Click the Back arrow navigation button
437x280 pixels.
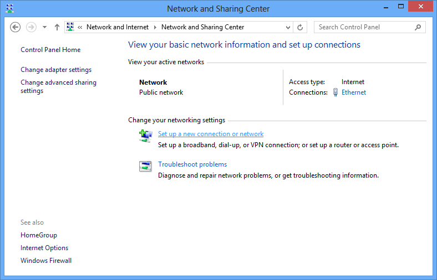point(15,27)
